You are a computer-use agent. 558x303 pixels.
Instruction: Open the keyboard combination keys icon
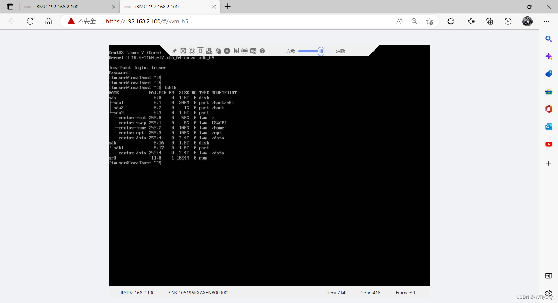click(x=209, y=51)
